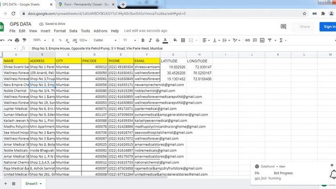Toggle bold formatting
This screenshot has height=189, width=336.
(x=143, y=40)
